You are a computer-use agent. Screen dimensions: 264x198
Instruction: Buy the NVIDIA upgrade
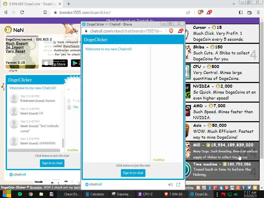tap(222, 92)
